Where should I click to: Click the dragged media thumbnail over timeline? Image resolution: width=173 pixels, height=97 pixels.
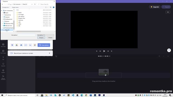point(104,72)
